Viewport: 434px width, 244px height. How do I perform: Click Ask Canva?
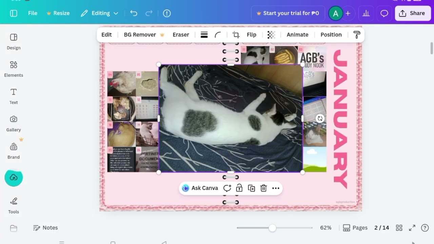point(200,188)
